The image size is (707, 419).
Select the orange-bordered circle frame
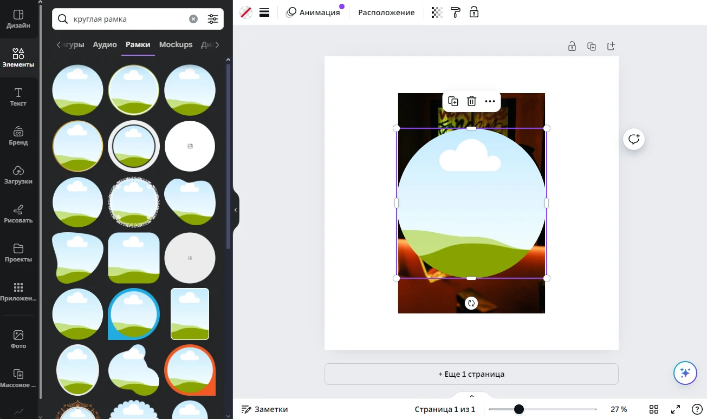190,370
